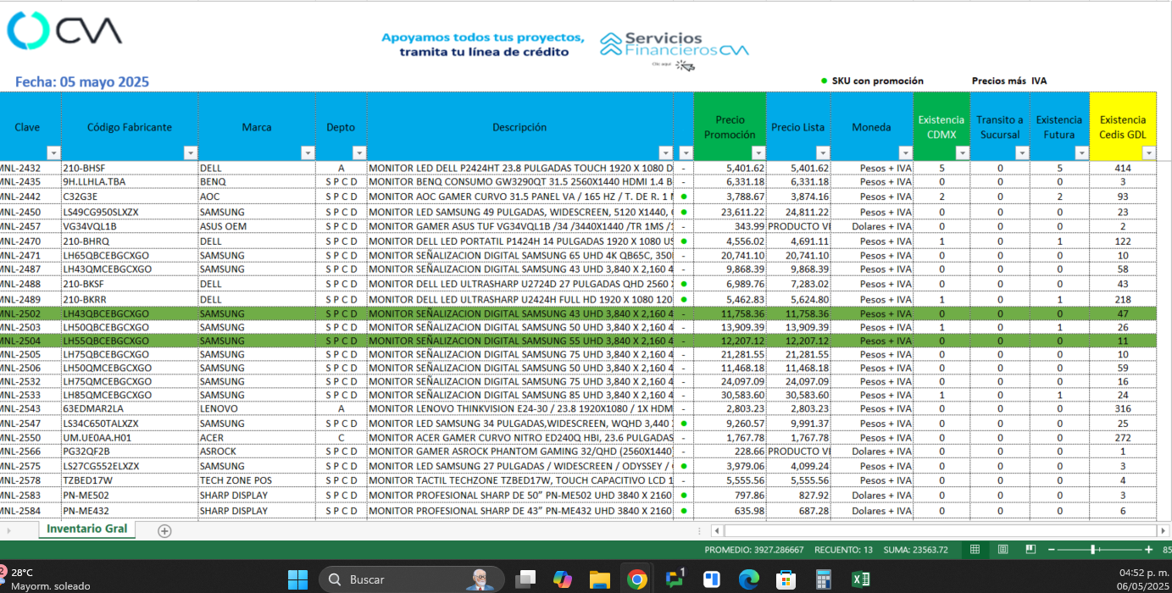Click the Buscar taskbar search box
This screenshot has height=593, width=1172.
[411, 579]
